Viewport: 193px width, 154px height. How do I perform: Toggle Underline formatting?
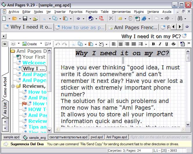(x=167, y=44)
